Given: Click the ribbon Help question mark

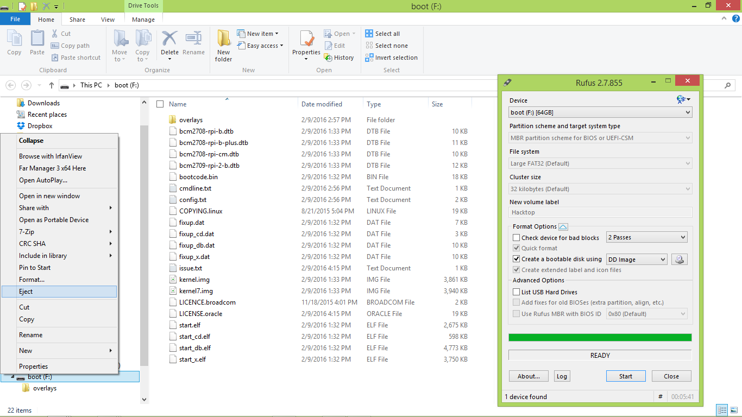Looking at the screenshot, I should coord(735,19).
